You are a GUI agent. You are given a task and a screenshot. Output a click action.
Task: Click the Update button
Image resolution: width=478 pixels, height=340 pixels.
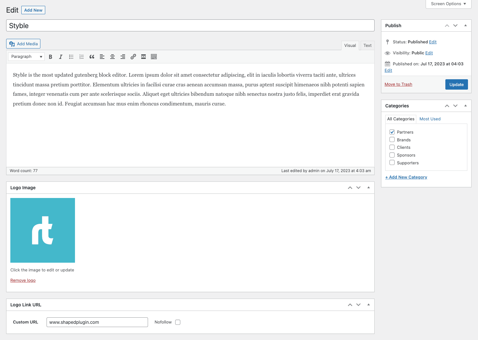tap(456, 84)
